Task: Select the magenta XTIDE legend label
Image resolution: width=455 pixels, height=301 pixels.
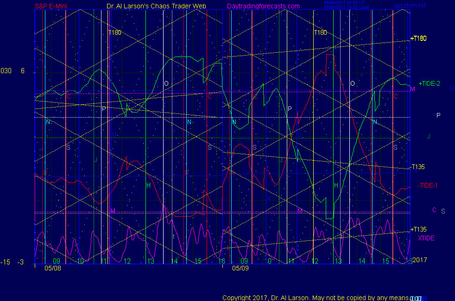Action: point(426,238)
